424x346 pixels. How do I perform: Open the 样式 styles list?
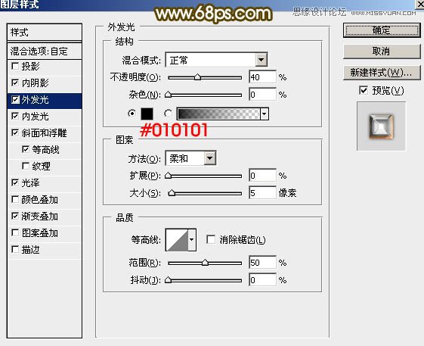(x=45, y=33)
